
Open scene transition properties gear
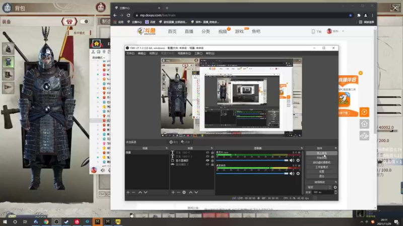click(335, 187)
